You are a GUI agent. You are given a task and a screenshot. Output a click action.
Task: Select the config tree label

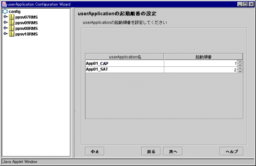point(15,12)
